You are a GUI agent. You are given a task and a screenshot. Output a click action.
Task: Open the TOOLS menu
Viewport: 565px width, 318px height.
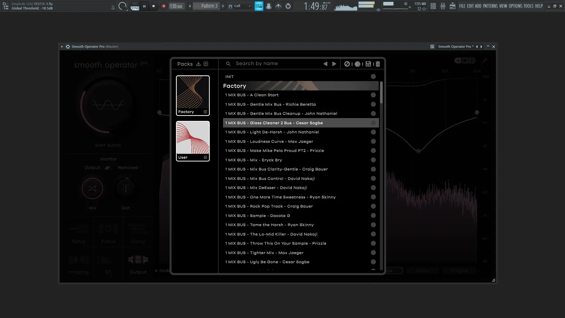coord(528,6)
